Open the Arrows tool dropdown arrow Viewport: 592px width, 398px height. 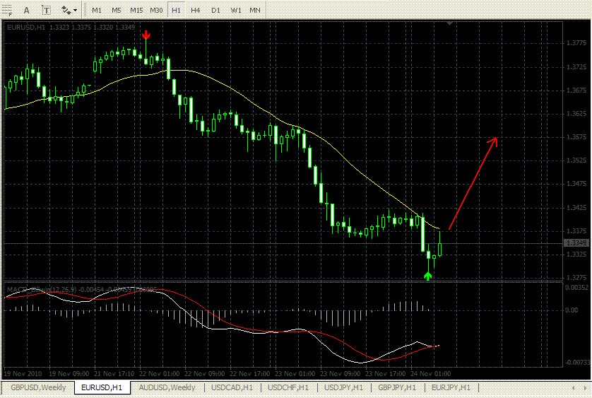pyautogui.click(x=75, y=10)
